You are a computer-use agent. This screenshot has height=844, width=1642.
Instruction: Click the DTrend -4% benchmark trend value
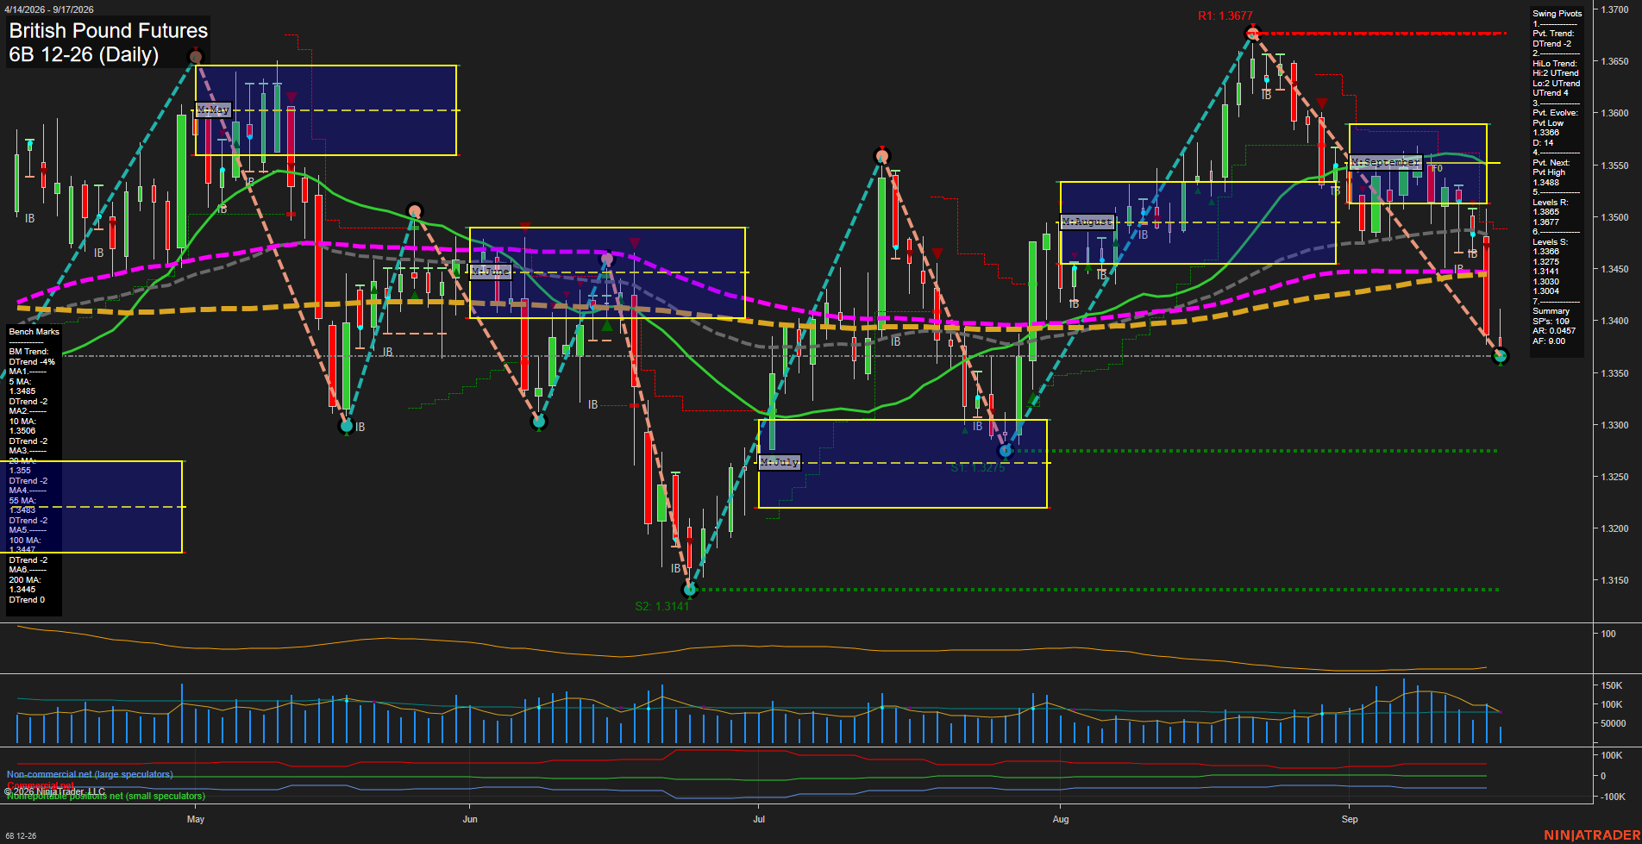tap(32, 362)
